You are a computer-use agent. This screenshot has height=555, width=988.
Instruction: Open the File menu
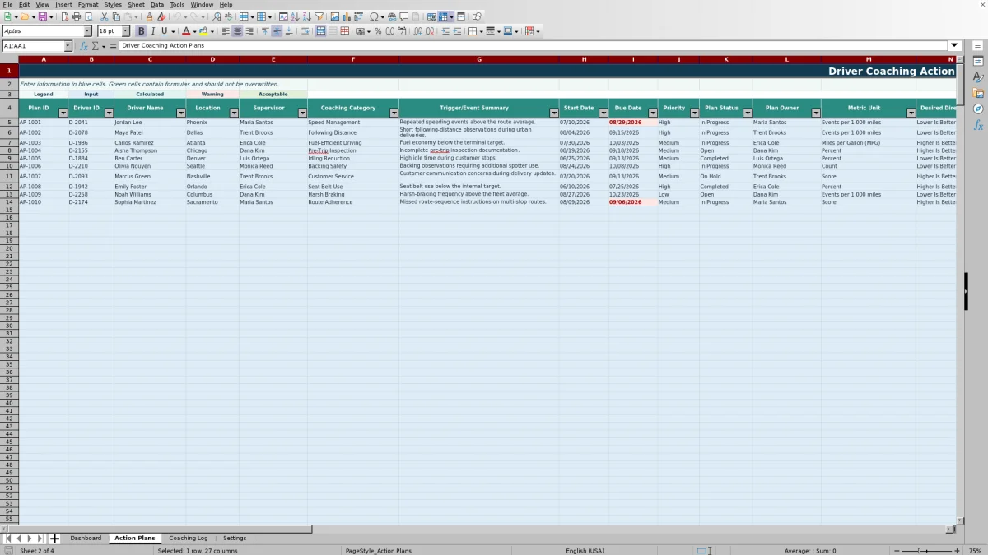tap(7, 5)
